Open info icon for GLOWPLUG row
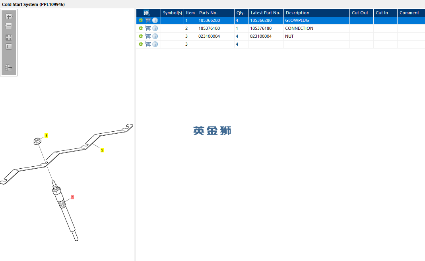The width and height of the screenshot is (425, 261). pos(155,20)
